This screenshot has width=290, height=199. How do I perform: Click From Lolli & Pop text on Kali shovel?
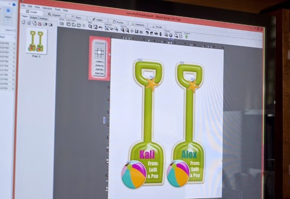pos(153,170)
